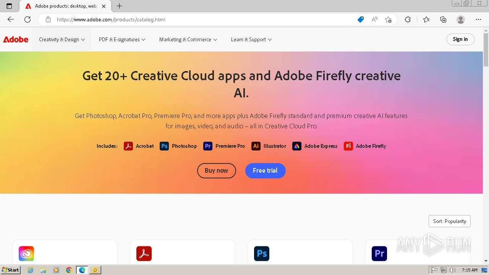The height and width of the screenshot is (275, 489).
Task: Click the Adobe Firefly icon in Includes row
Action: 348,146
